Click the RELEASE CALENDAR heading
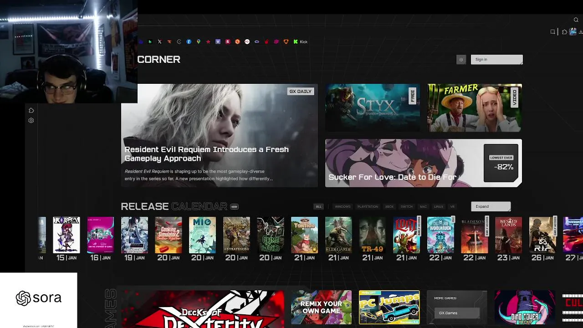The width and height of the screenshot is (583, 328). click(174, 206)
